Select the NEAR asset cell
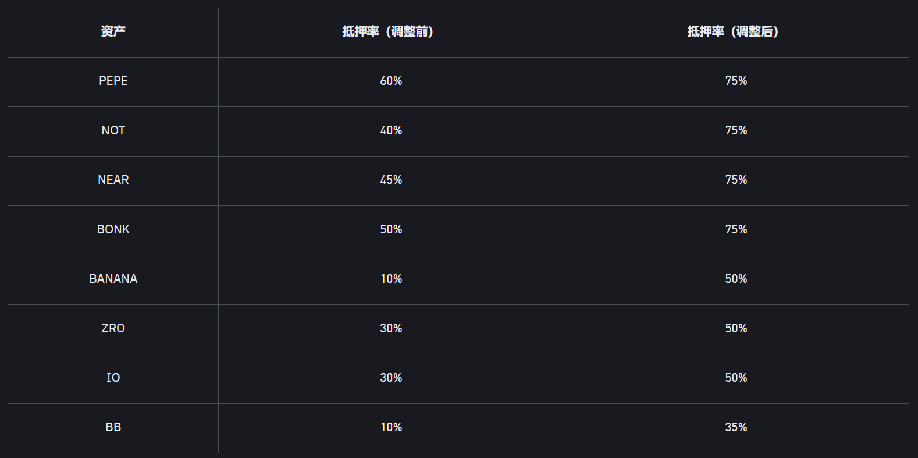 coord(113,180)
